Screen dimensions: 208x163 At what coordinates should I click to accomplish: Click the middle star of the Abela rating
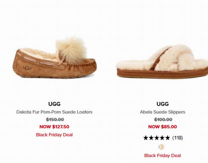coord(157,138)
